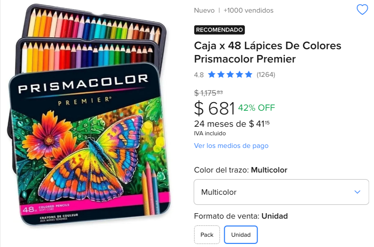The height and width of the screenshot is (247, 374).
Task: Click the product title Caja x 48 Lápices
Action: click(x=268, y=52)
